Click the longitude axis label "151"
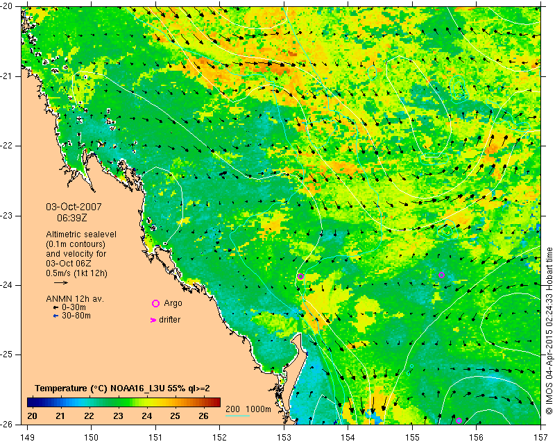This screenshot has width=555, height=444. point(155,438)
